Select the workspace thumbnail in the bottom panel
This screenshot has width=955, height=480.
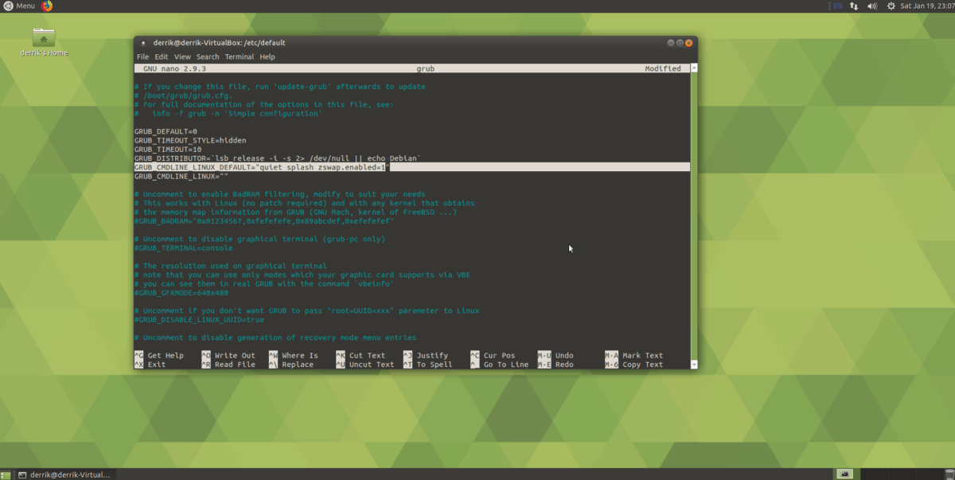tap(844, 473)
